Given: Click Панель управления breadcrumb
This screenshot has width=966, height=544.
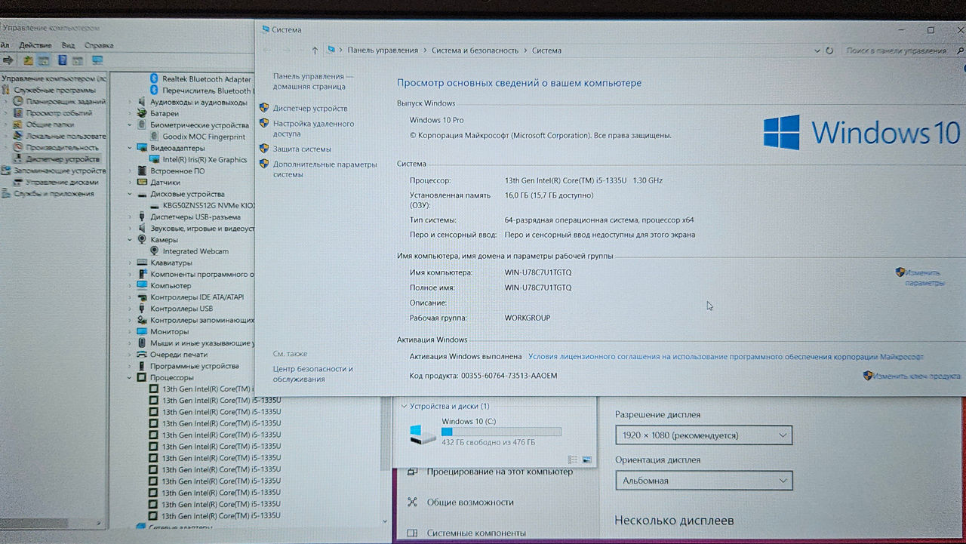Looking at the screenshot, I should click(x=383, y=51).
